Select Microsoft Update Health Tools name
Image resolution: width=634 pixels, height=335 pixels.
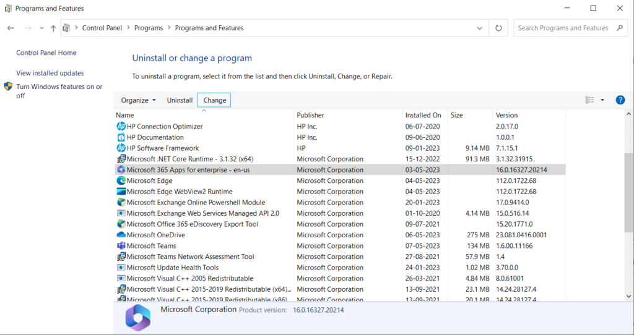coord(173,268)
